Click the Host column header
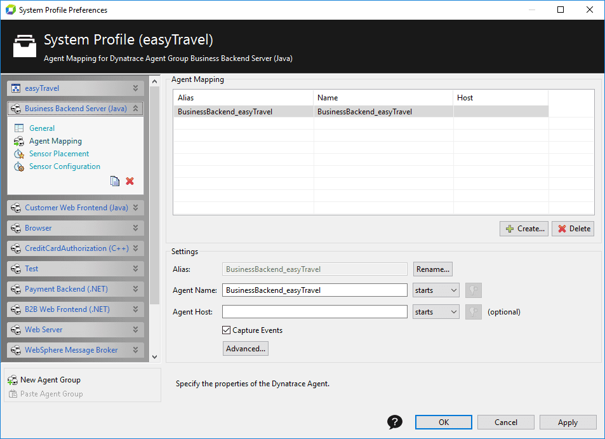Screen dimensions: 605x439 tap(501, 98)
